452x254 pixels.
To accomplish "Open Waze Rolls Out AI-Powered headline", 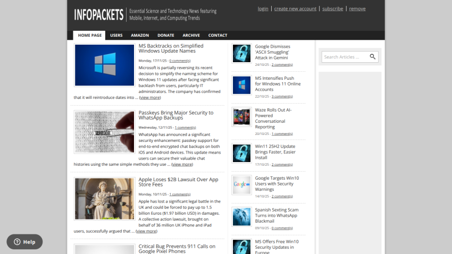I will [x=273, y=118].
